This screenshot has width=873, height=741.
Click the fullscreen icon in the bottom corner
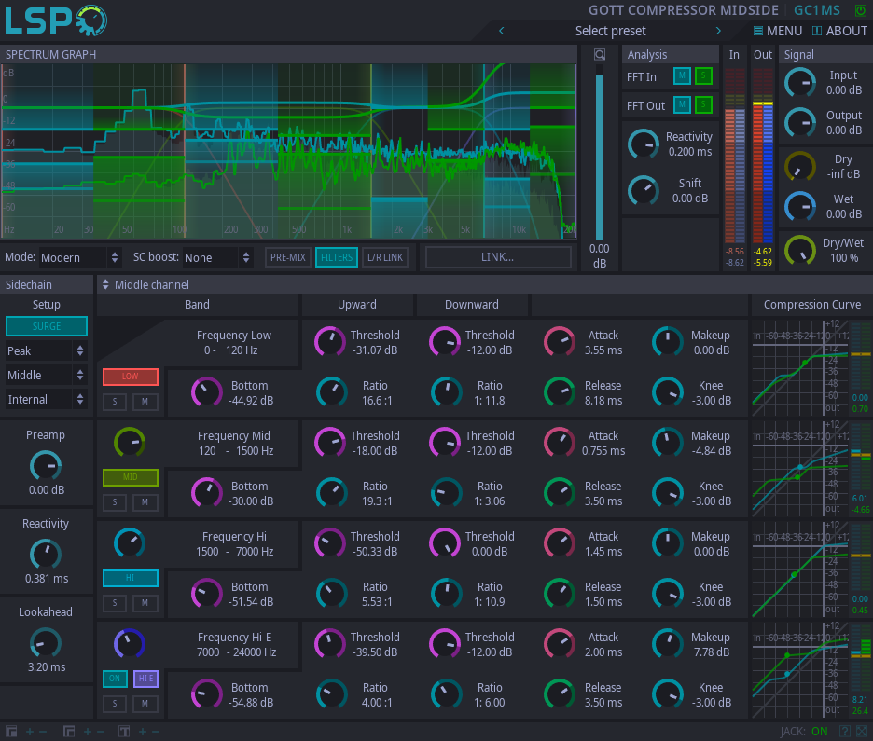pyautogui.click(x=862, y=732)
